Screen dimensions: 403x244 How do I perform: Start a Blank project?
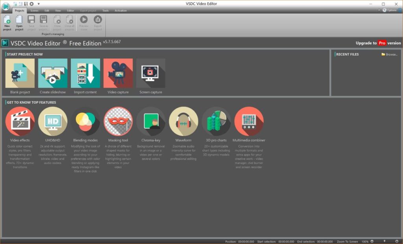[20, 73]
